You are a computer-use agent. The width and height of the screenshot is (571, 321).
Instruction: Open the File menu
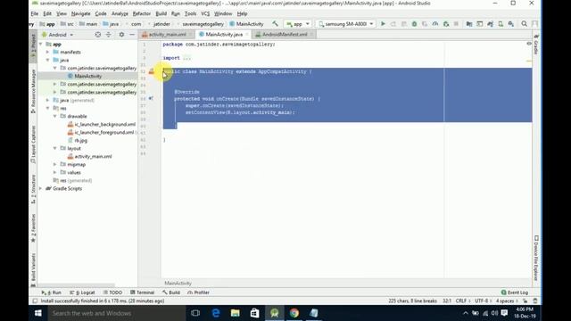click(35, 13)
